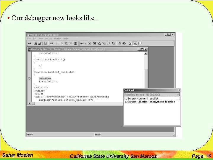Click the Stop Debugging toolbar icon
This screenshot has width=213, height=160.
coord(94,43)
